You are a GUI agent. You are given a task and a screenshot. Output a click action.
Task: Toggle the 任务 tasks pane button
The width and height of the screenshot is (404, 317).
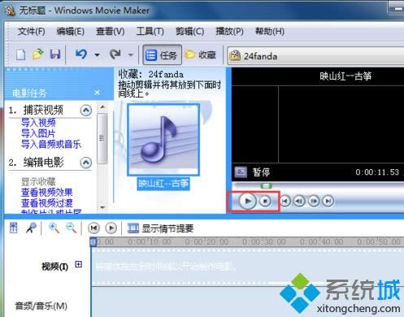162,55
